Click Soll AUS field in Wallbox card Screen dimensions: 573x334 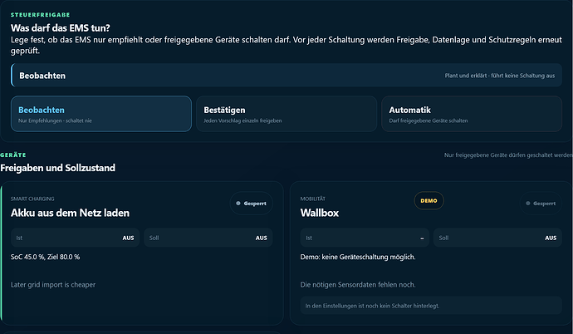497,238
